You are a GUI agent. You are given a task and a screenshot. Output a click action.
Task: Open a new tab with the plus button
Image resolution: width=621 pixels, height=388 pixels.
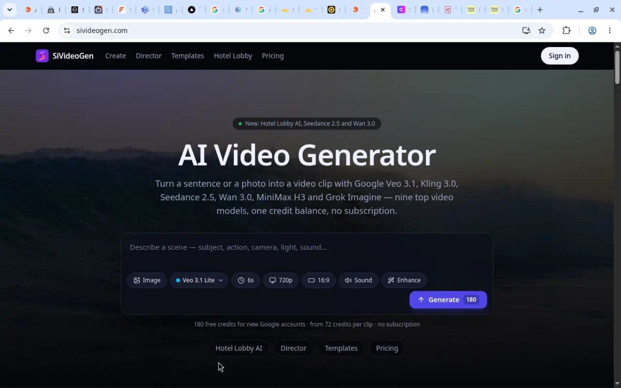pyautogui.click(x=540, y=10)
